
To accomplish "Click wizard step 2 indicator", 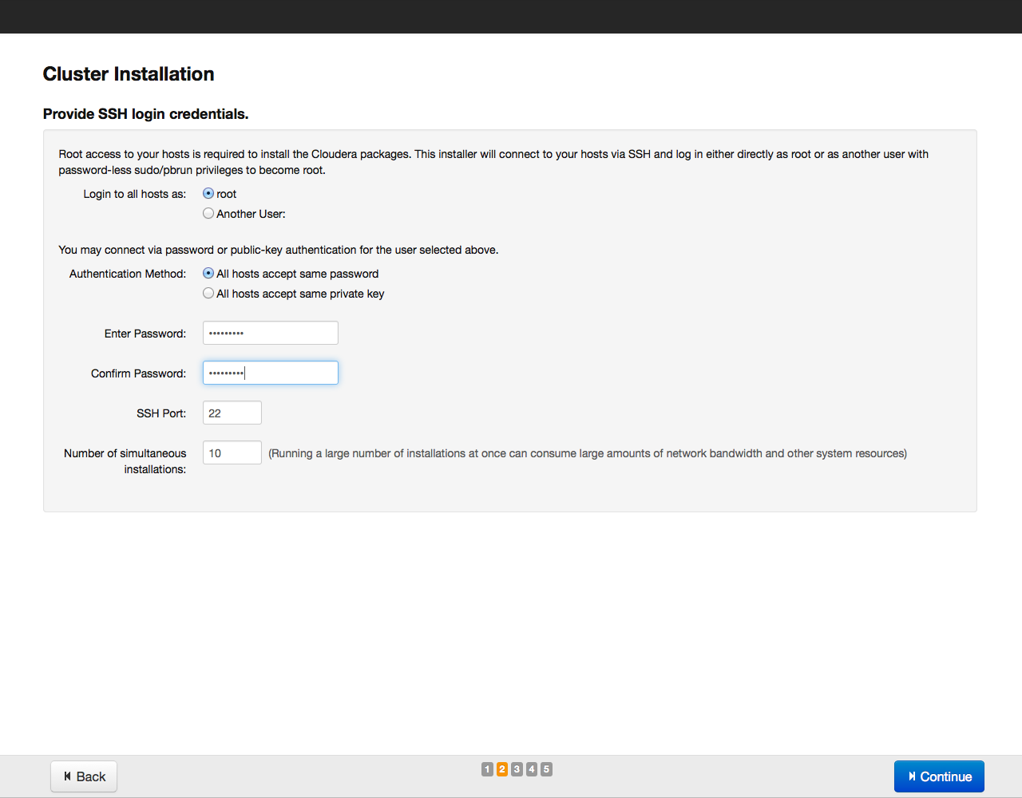I will click(502, 769).
